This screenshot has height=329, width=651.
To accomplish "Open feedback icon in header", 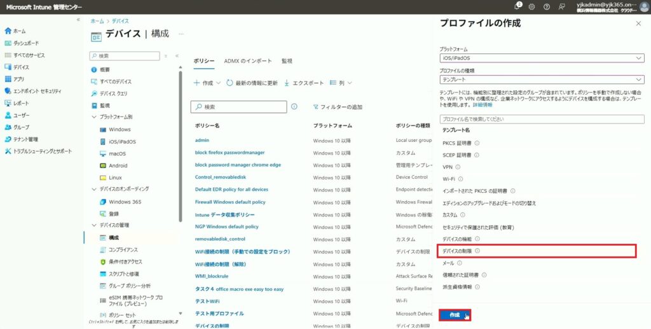I will [562, 6].
